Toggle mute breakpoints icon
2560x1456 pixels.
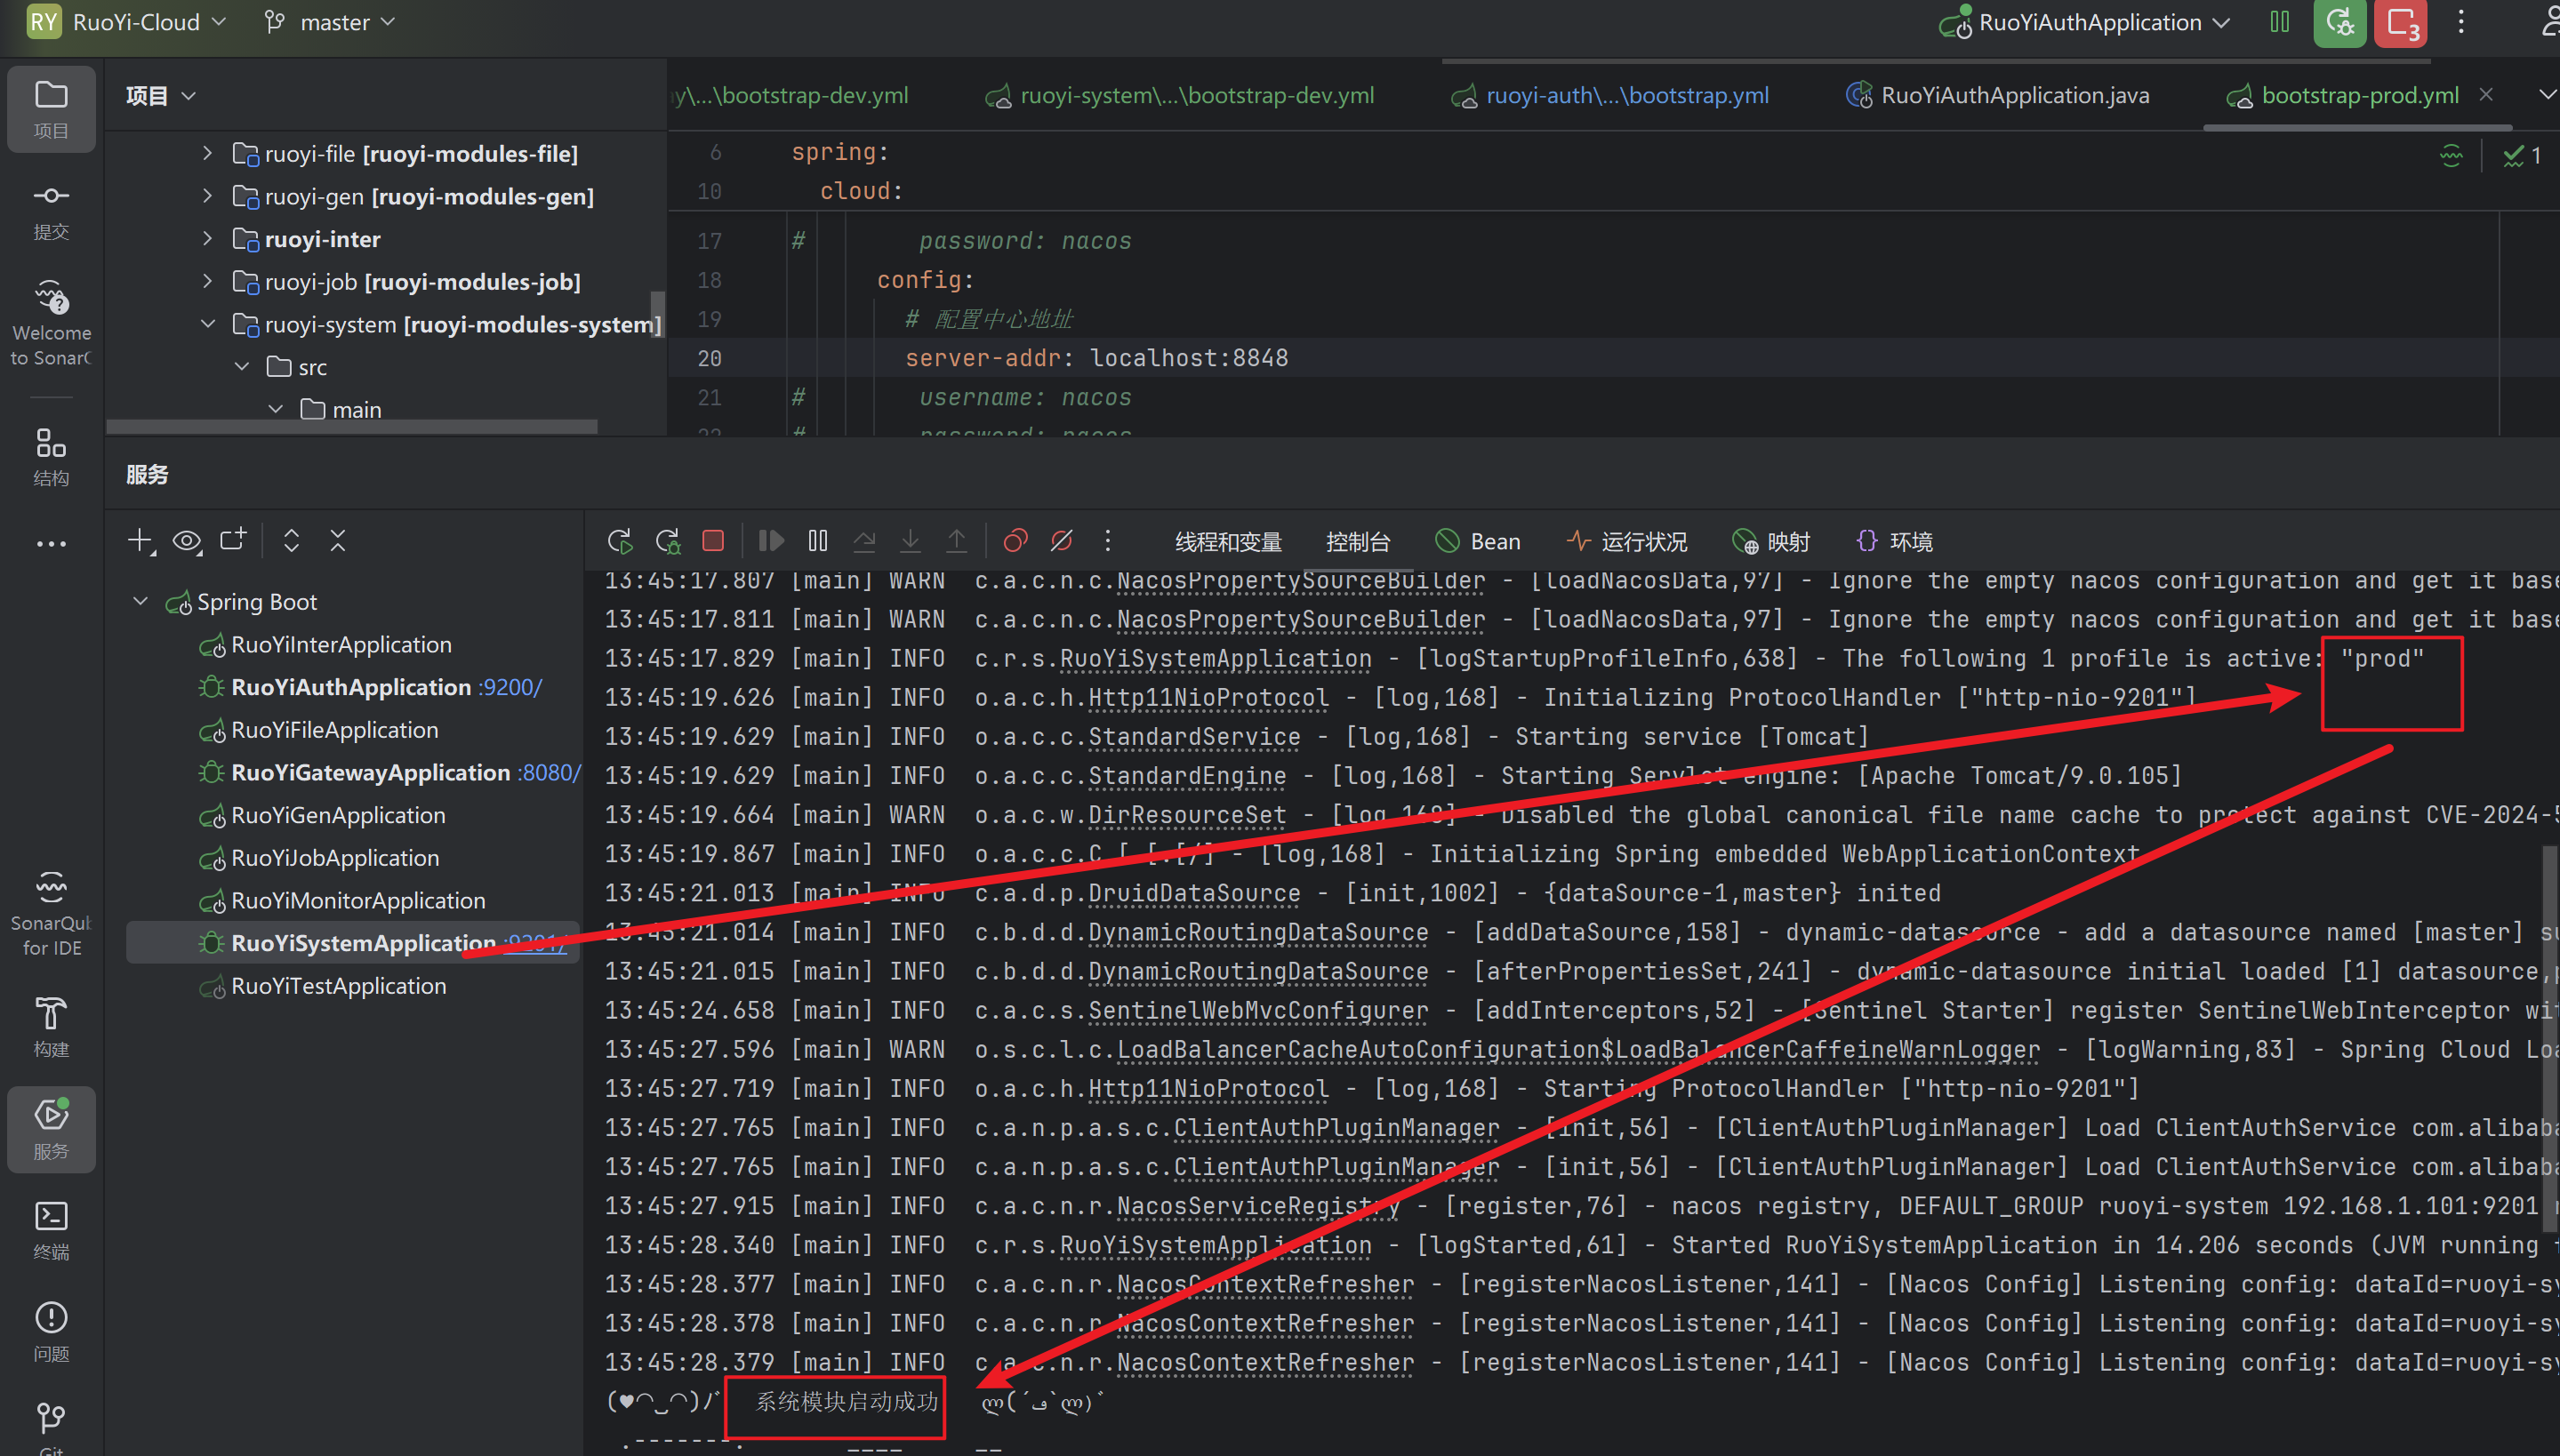(x=1062, y=541)
